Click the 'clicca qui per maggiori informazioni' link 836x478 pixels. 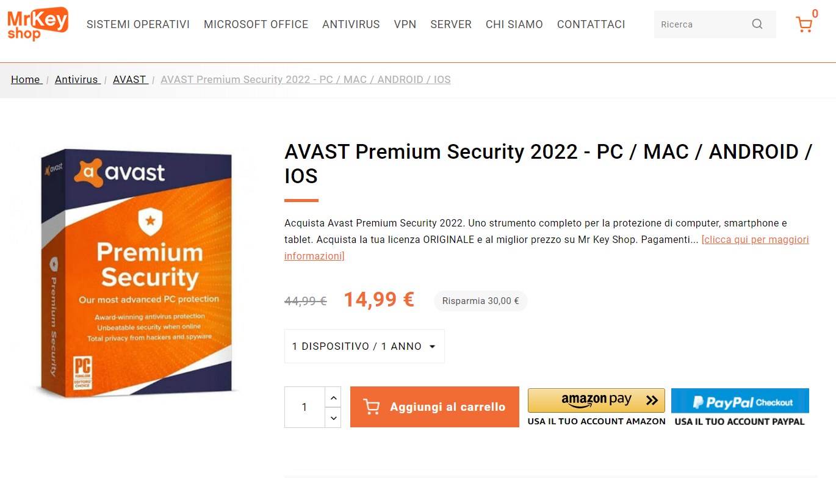coord(755,239)
